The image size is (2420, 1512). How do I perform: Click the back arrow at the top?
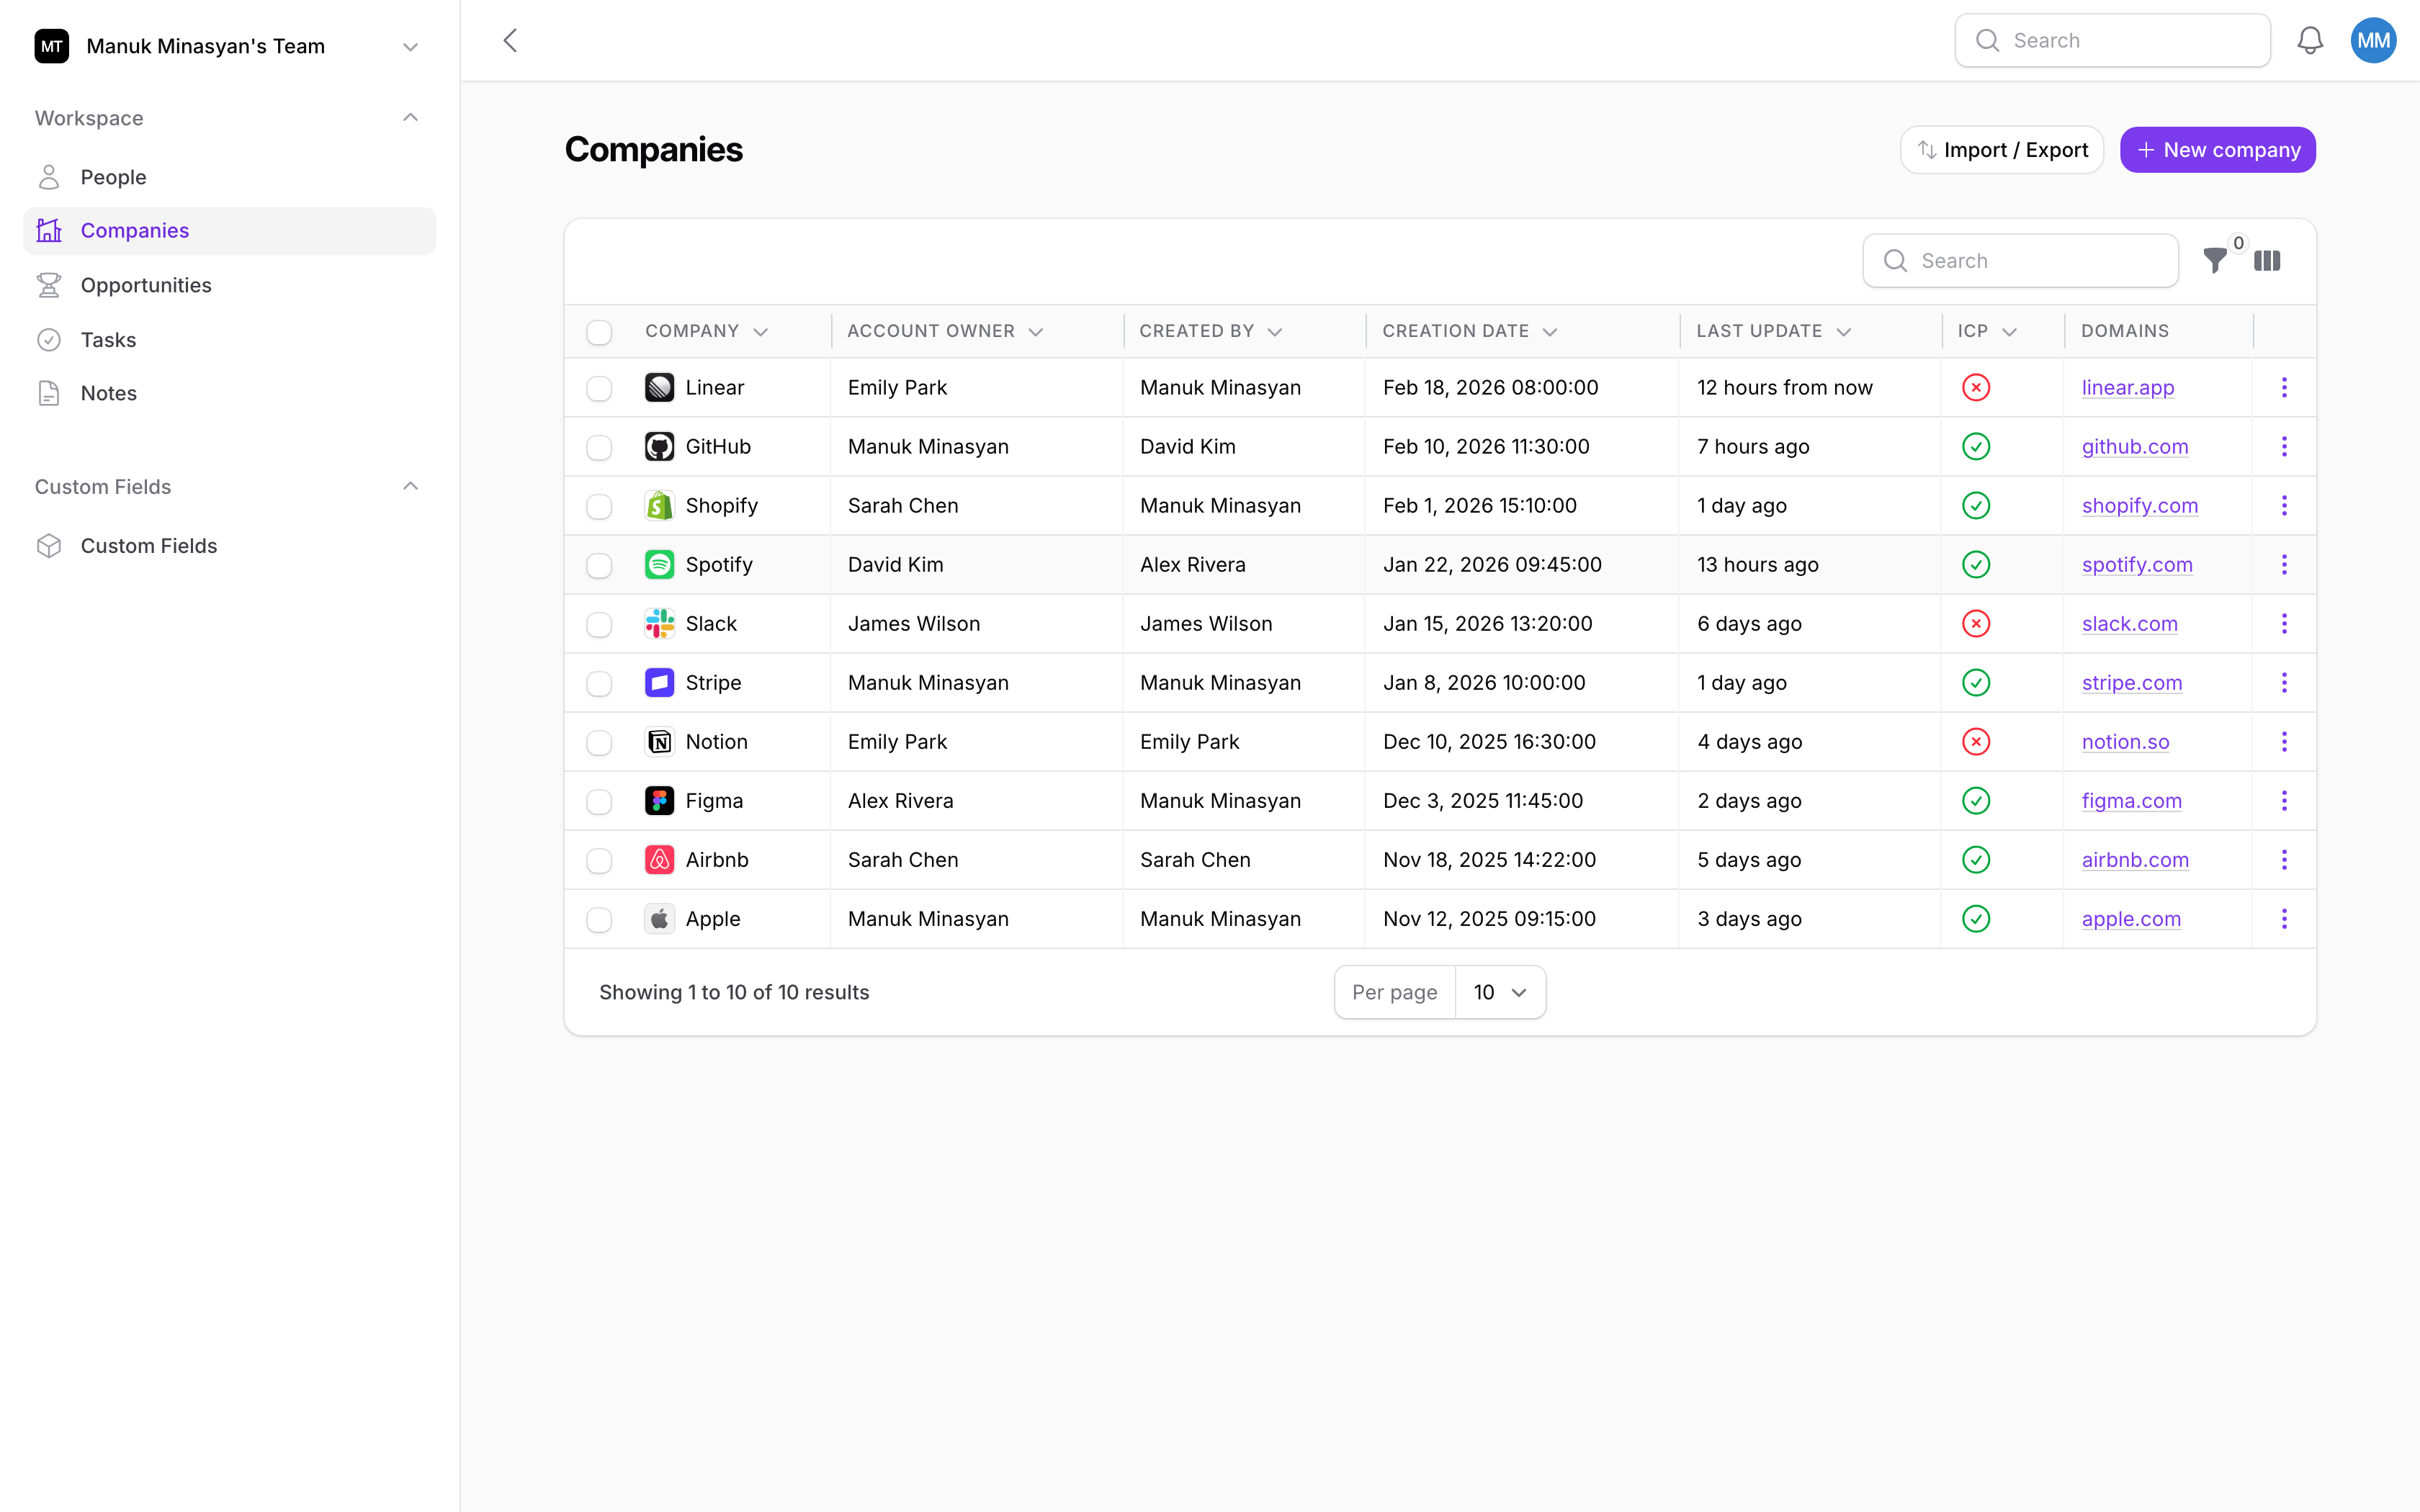(510, 40)
